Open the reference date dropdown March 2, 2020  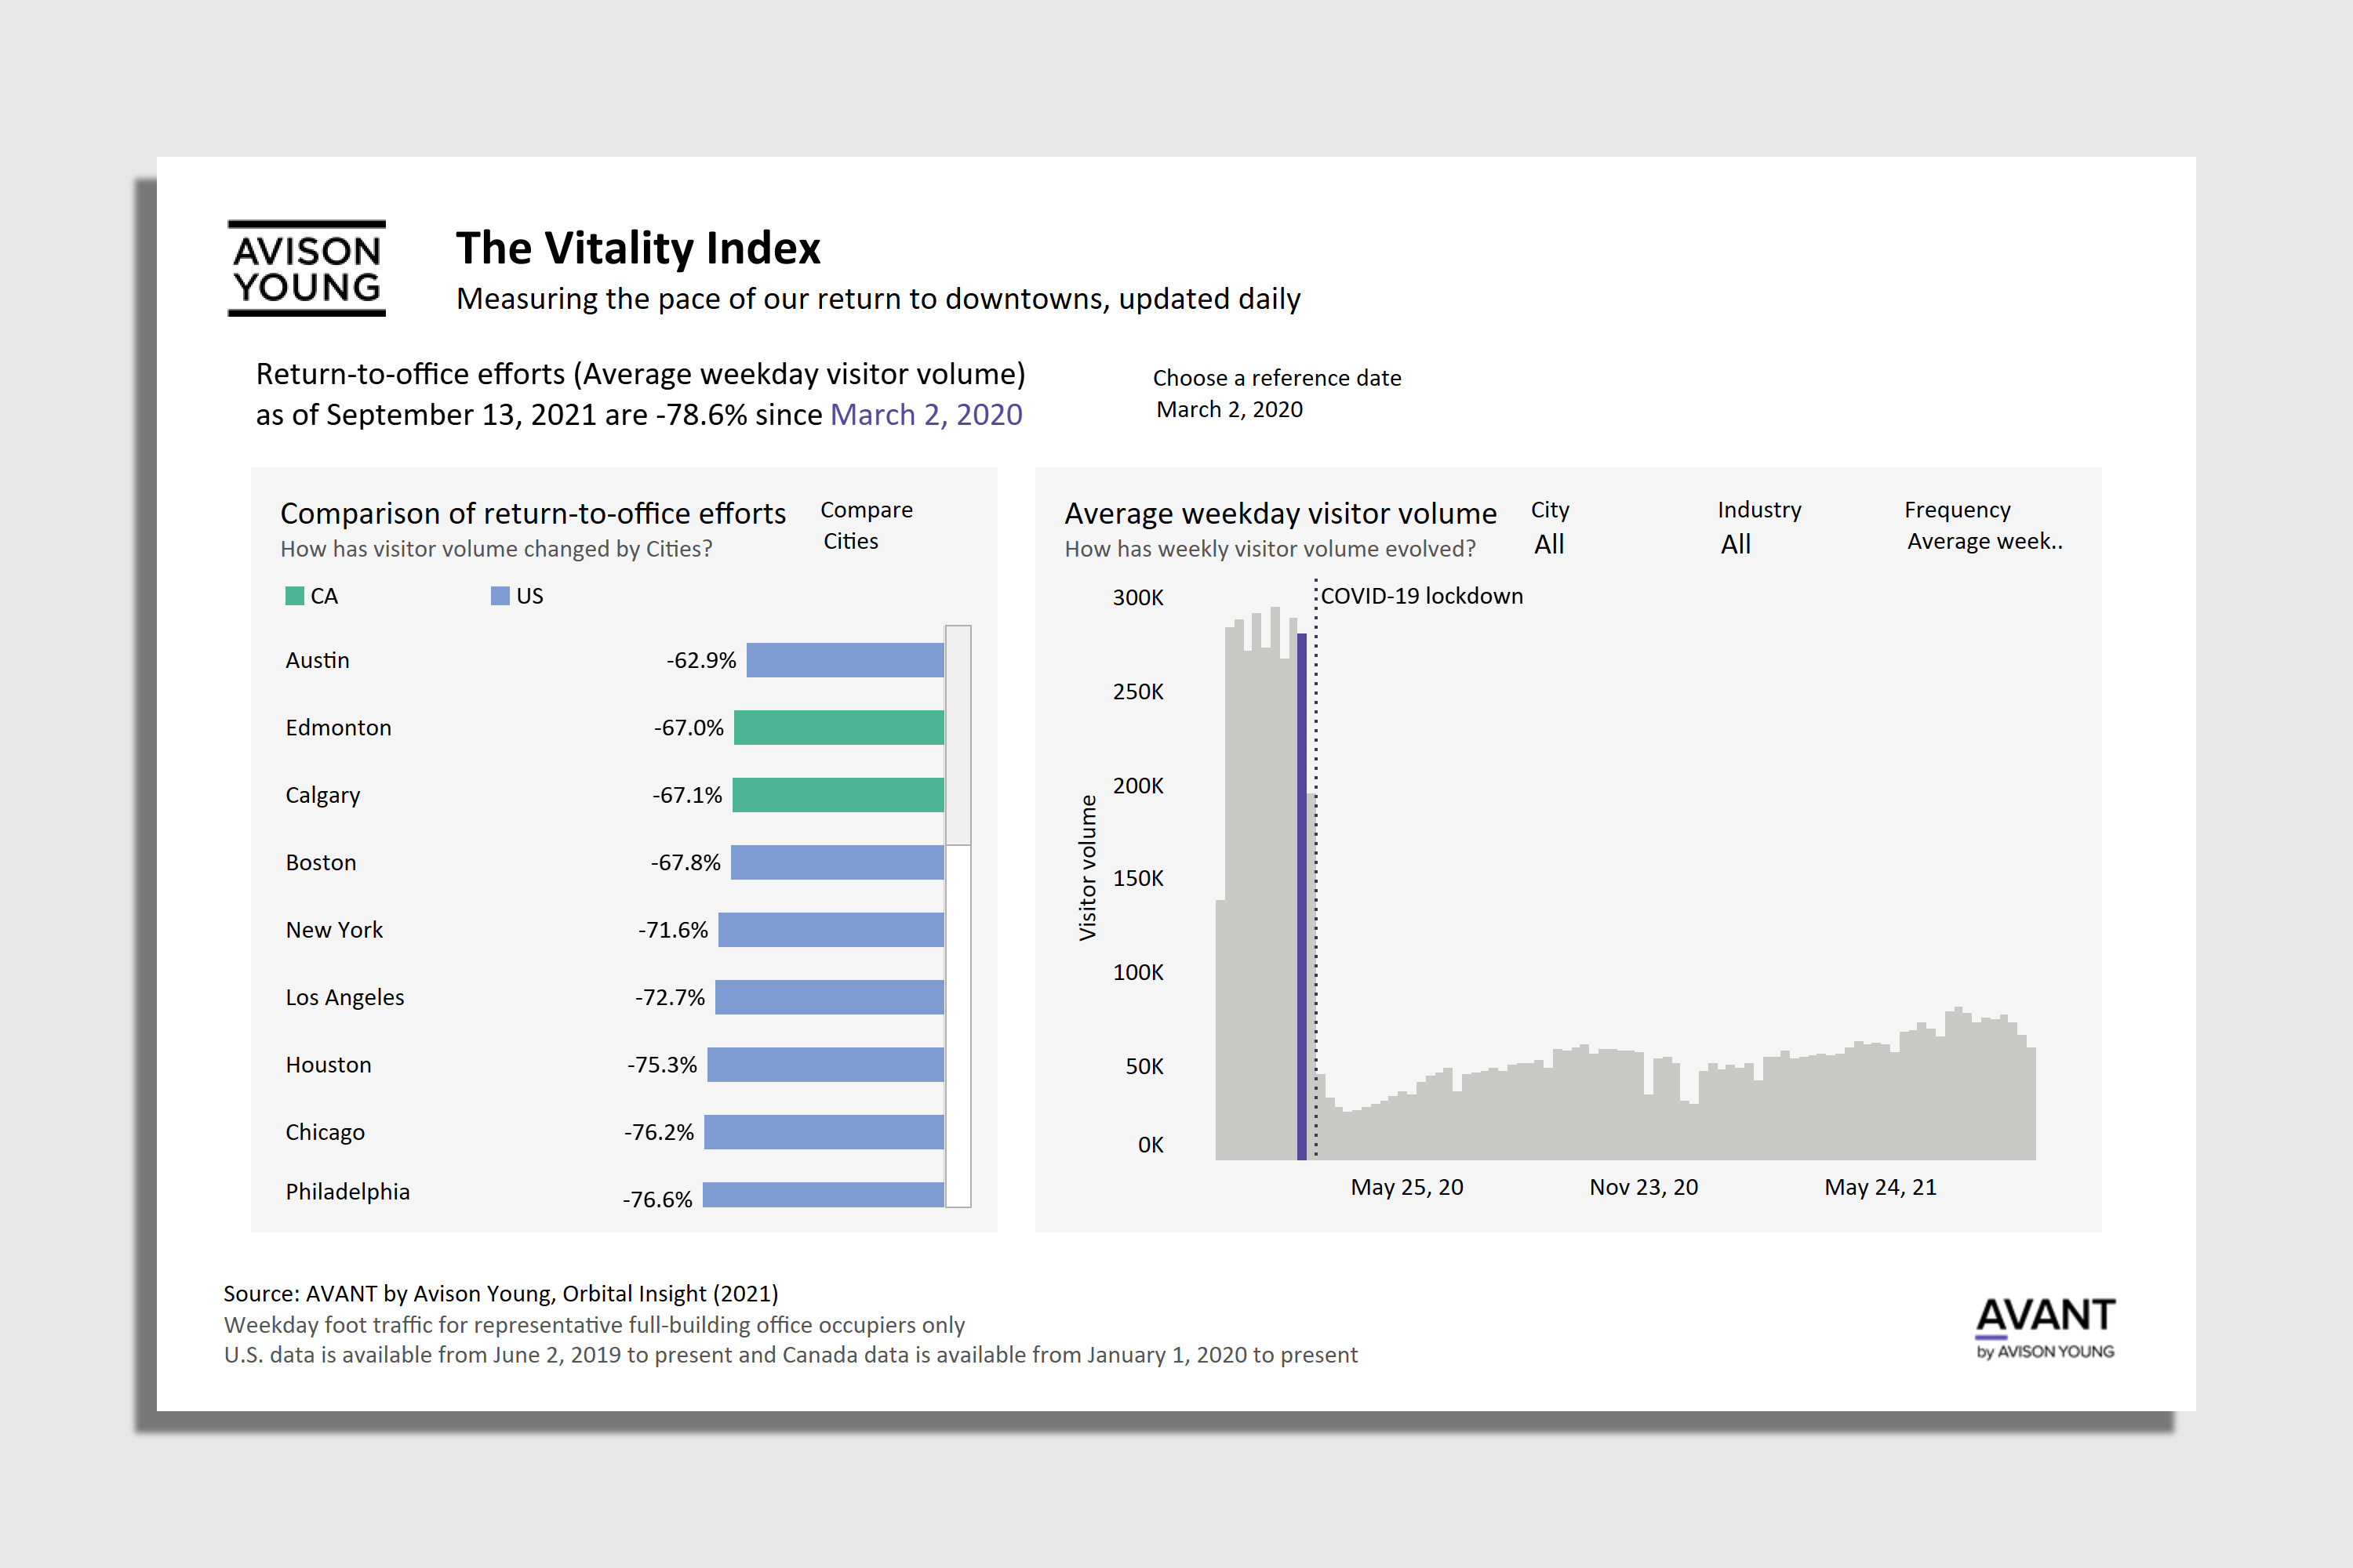tap(1228, 409)
